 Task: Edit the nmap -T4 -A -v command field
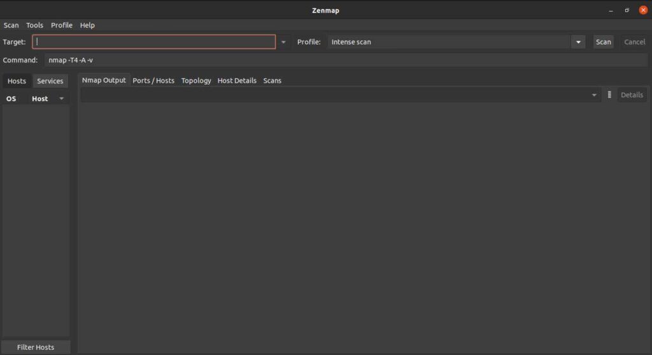pyautogui.click(x=346, y=60)
